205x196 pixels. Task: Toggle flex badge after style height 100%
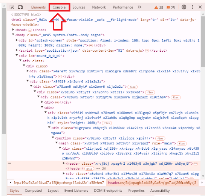pyautogui.click(x=107, y=123)
